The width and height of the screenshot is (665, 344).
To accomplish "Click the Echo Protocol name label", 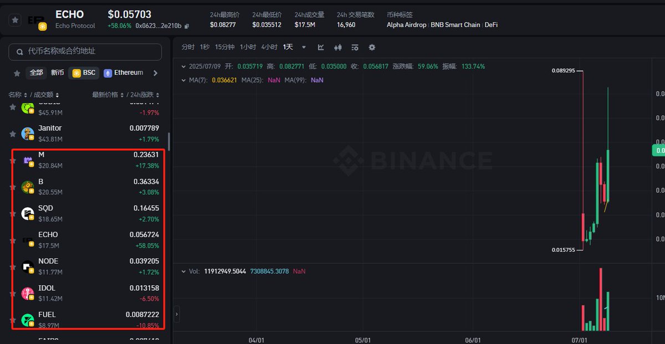I will [x=75, y=25].
